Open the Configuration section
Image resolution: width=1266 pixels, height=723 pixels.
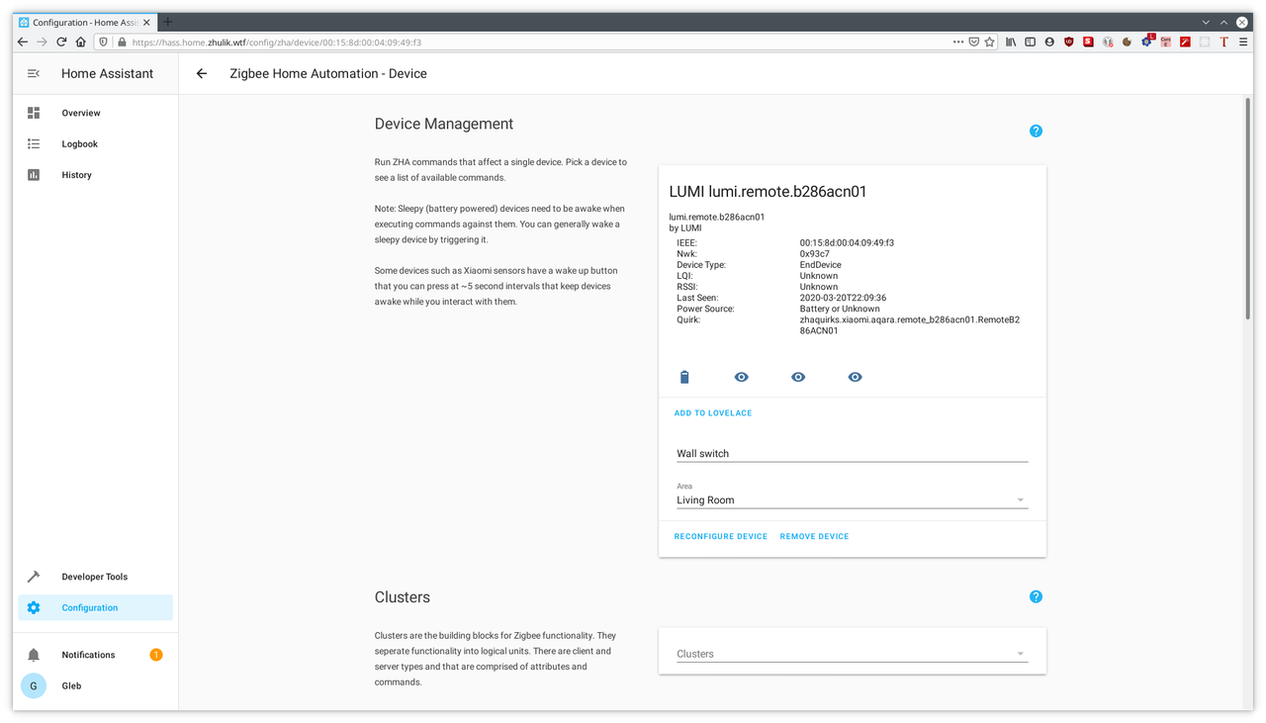[x=95, y=607]
